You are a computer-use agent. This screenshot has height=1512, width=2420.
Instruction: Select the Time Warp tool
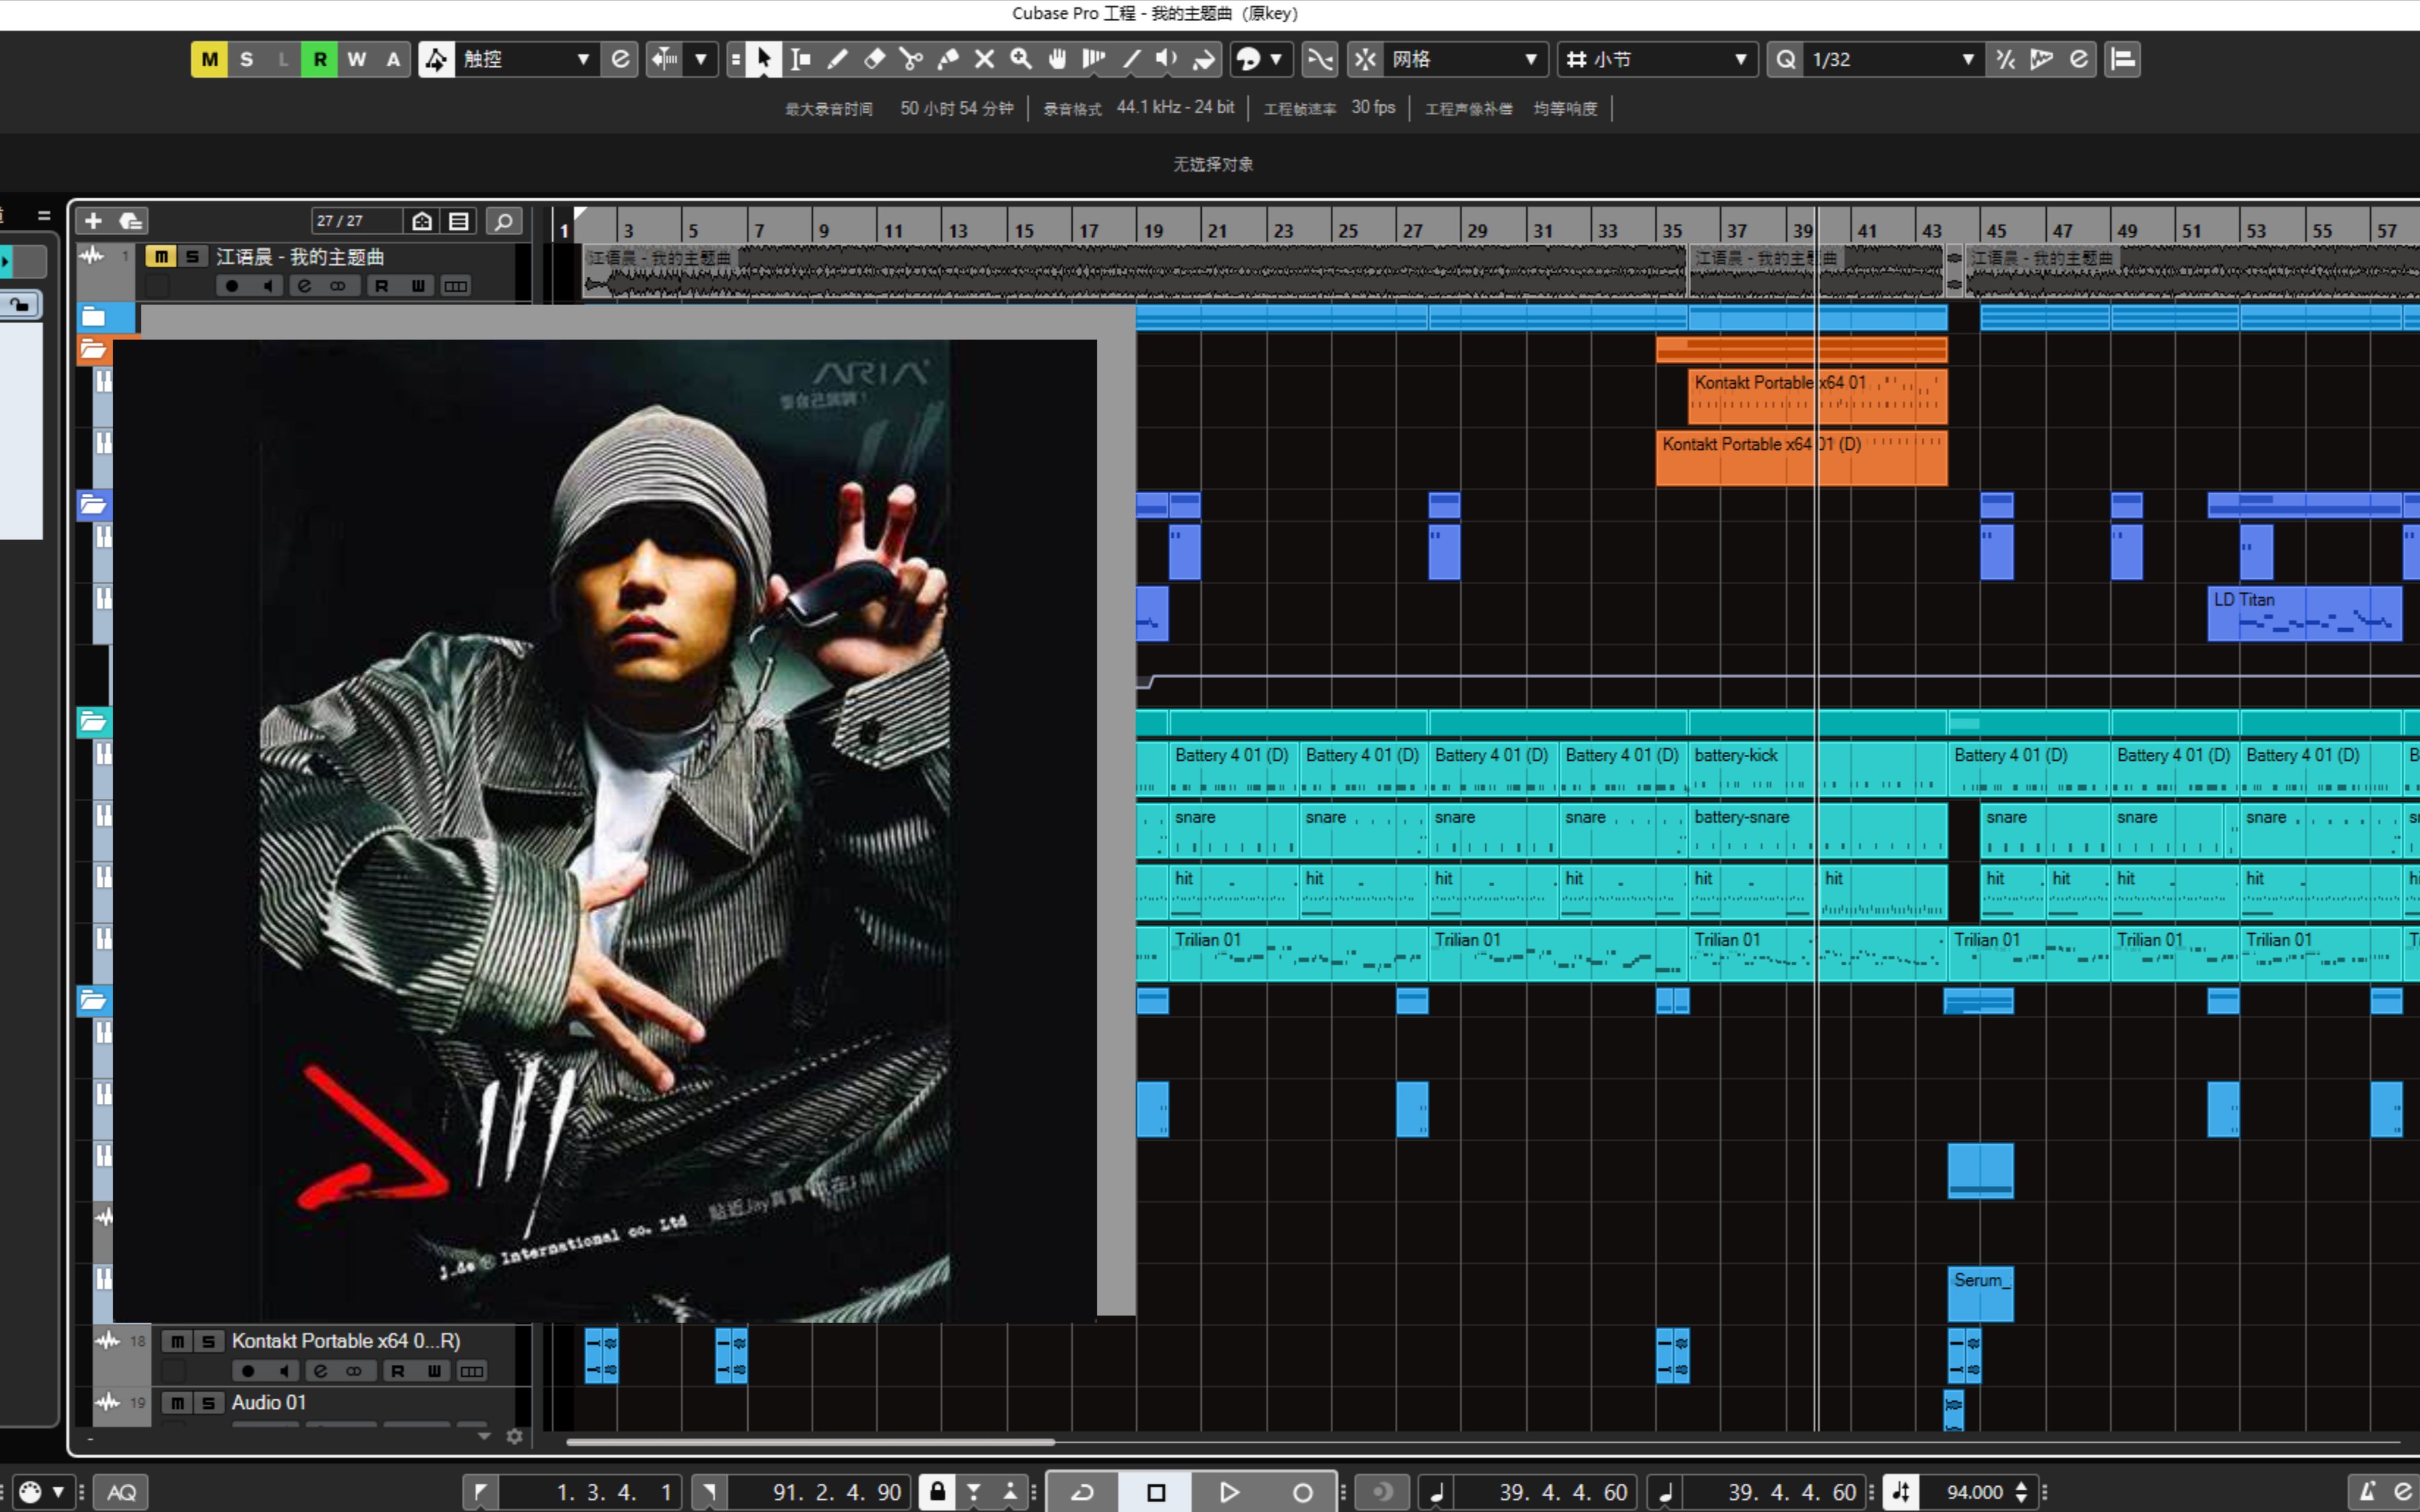click(x=1094, y=59)
